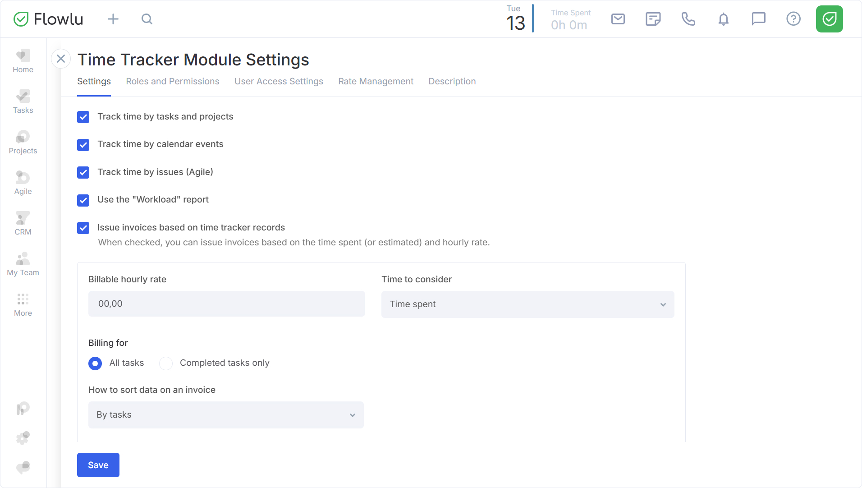Uncheck Track time by calendar events
This screenshot has width=862, height=488.
[83, 145]
